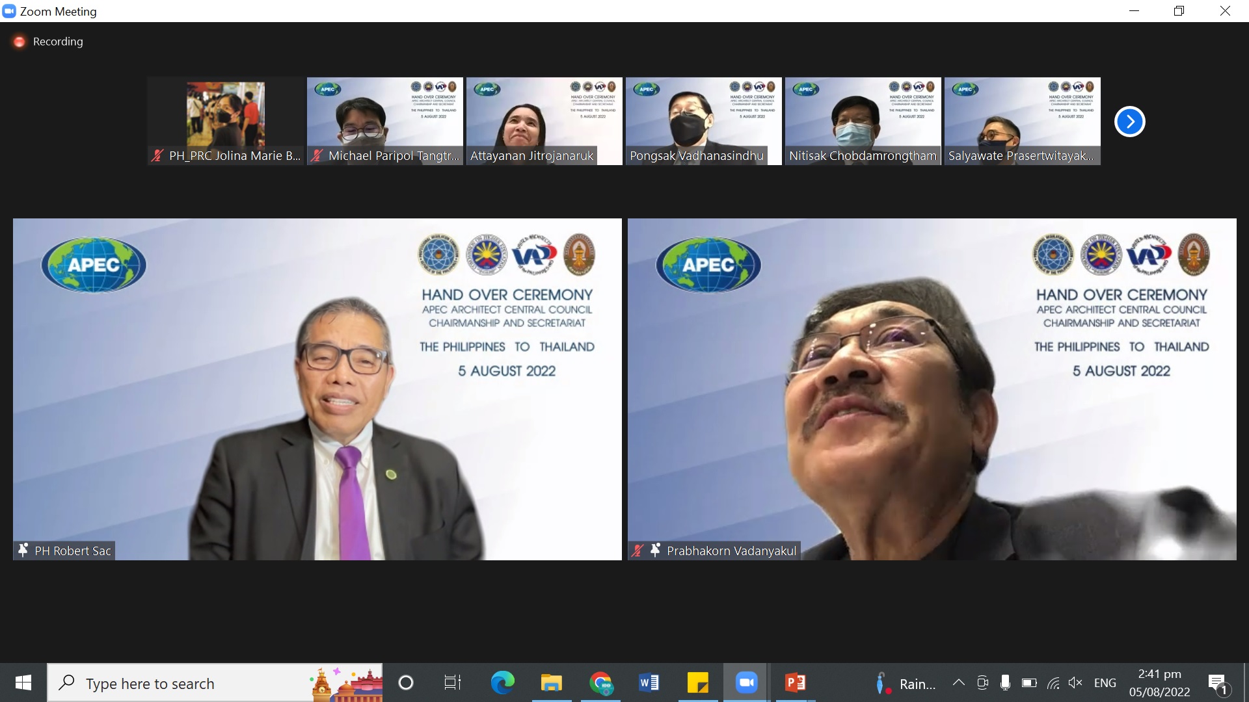Click the next participants arrow button
Screen dimensions: 1249x702
pyautogui.click(x=1129, y=122)
